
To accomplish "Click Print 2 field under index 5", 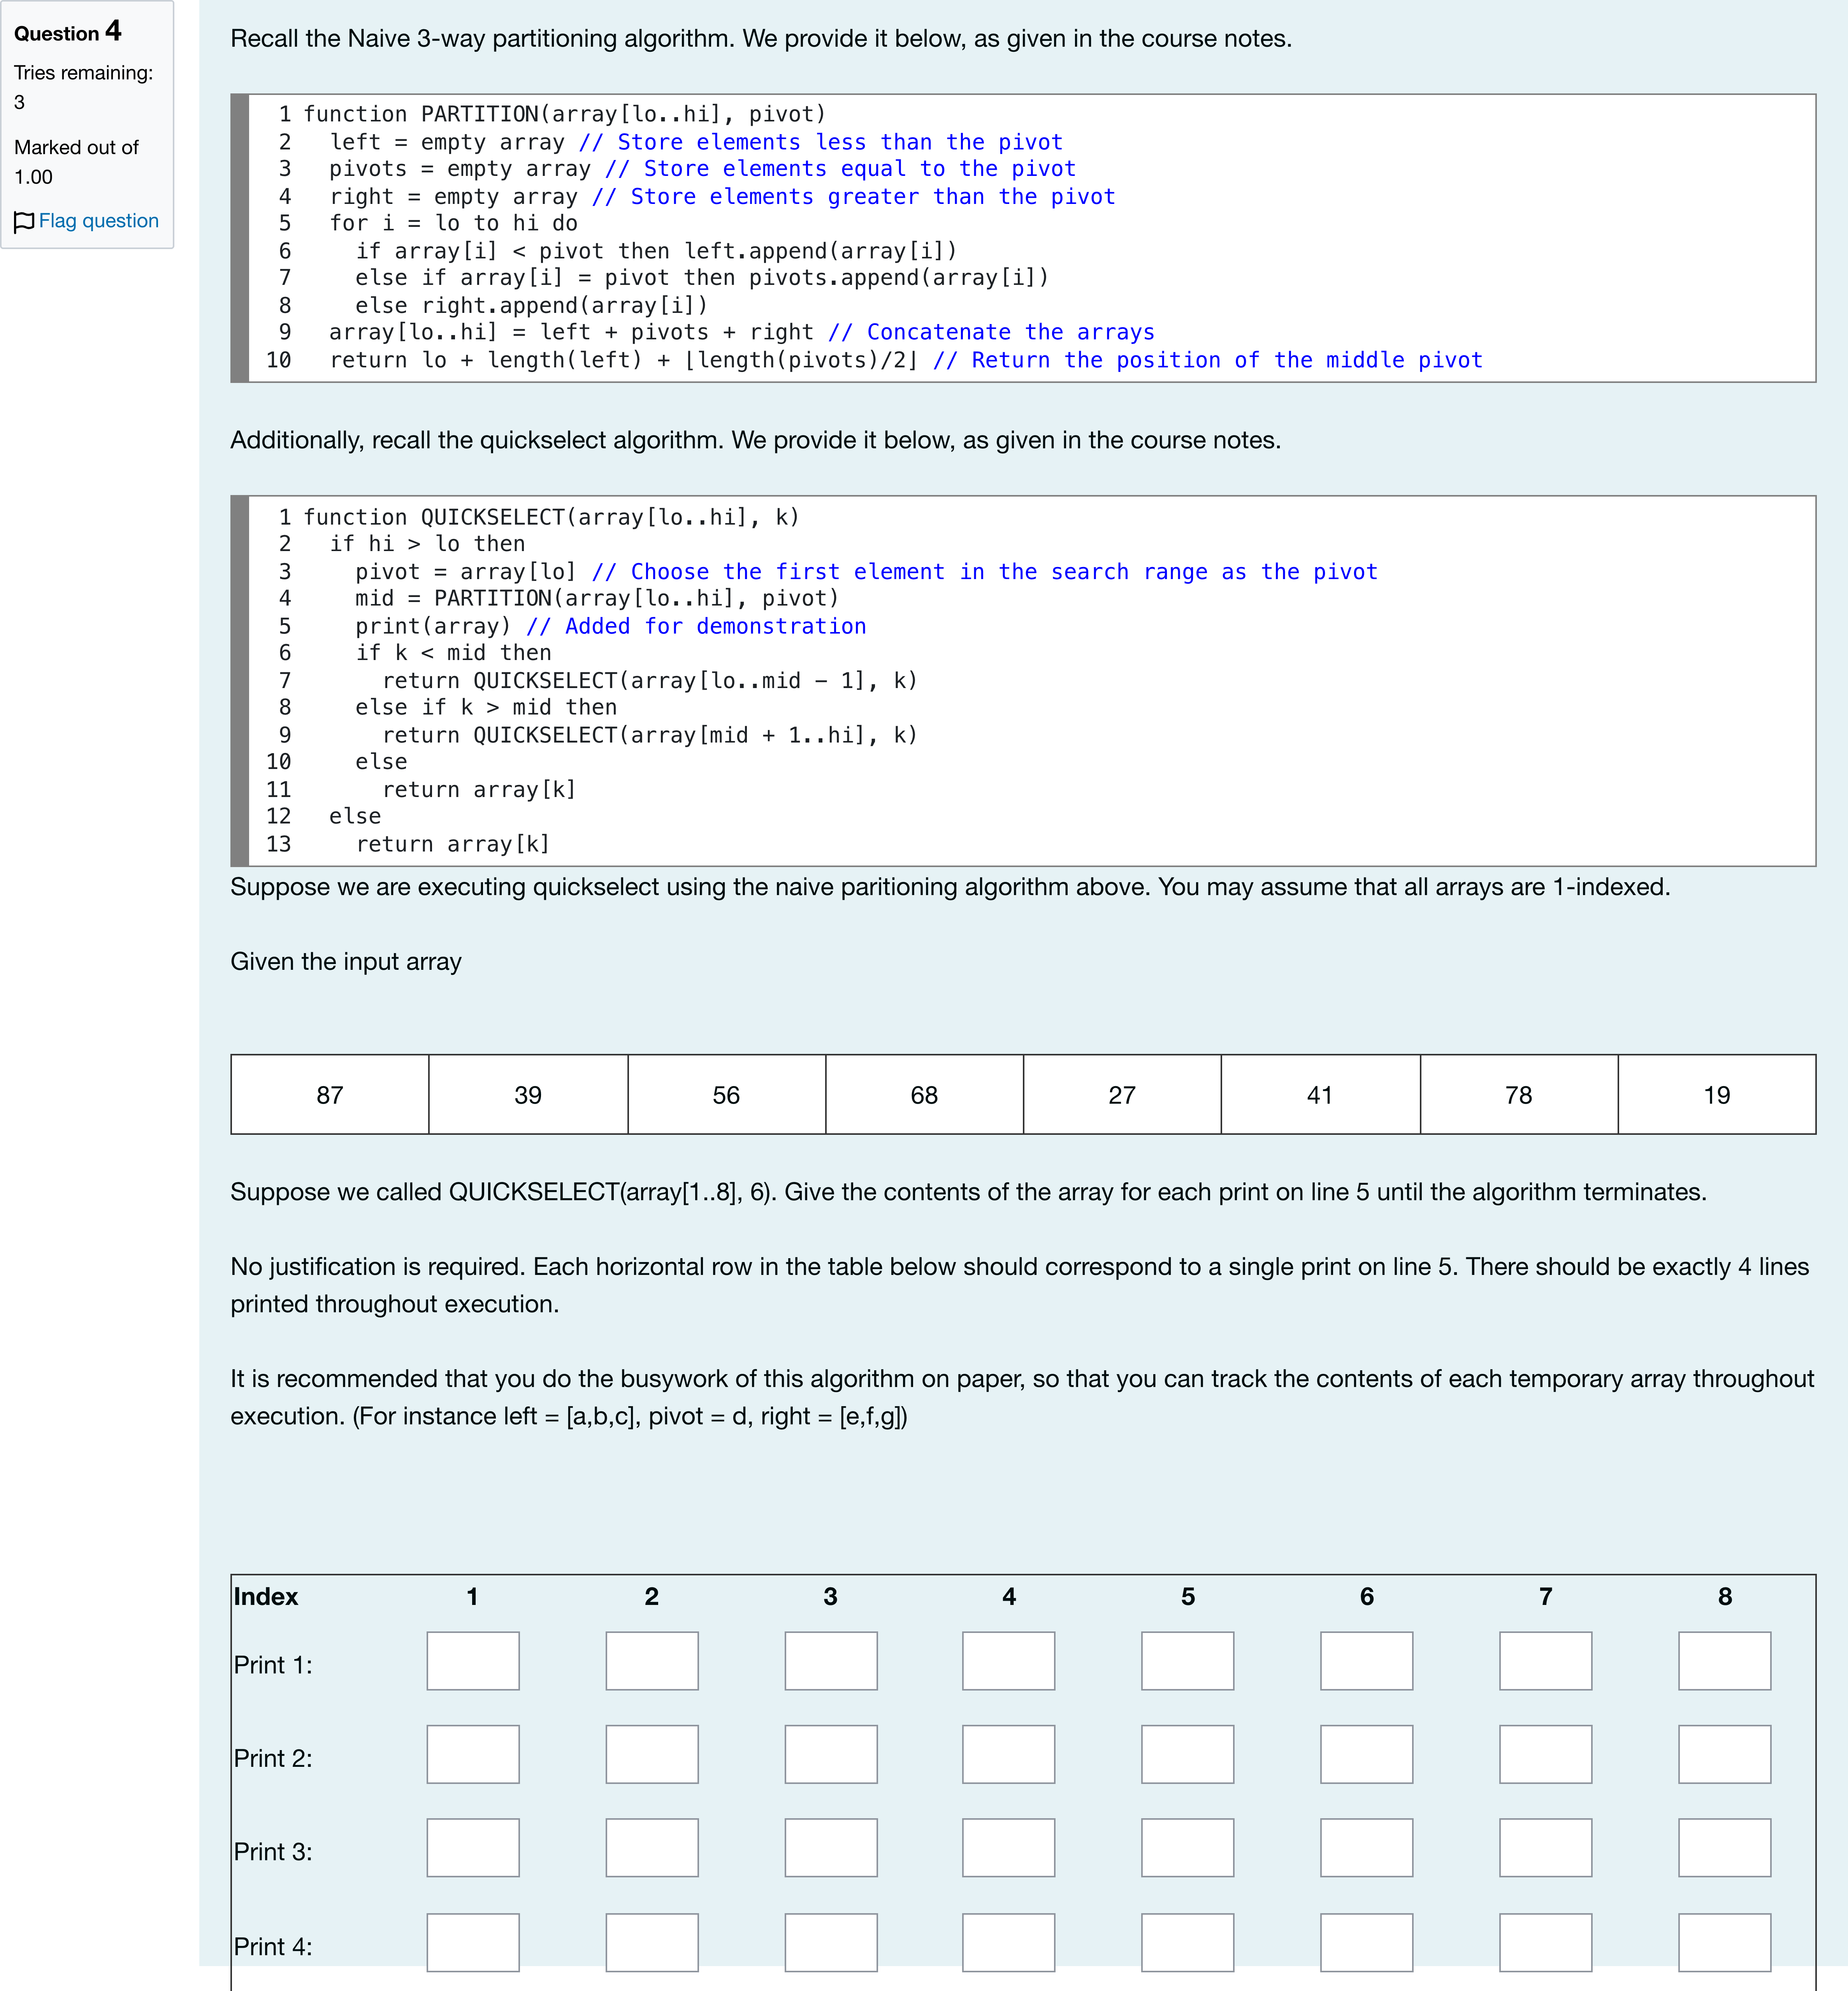I will tap(1188, 1754).
